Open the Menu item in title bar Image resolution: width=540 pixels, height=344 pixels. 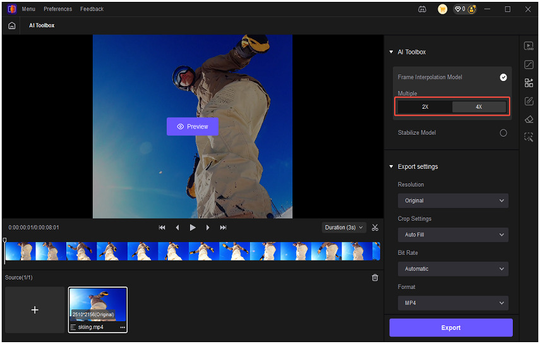[28, 9]
